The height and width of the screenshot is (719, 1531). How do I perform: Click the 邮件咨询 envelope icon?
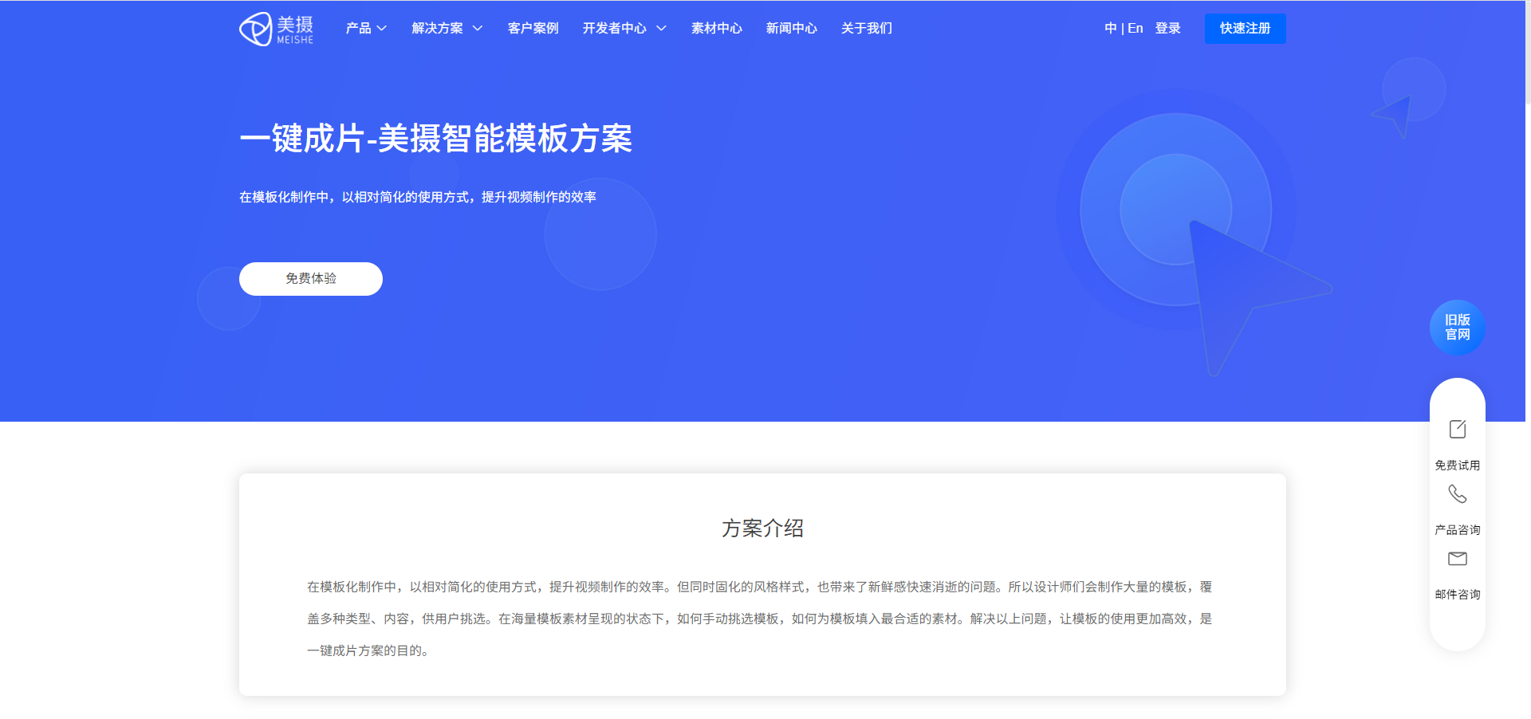1458,559
